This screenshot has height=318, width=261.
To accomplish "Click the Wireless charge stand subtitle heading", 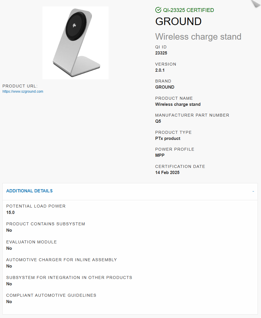I will click(x=198, y=37).
